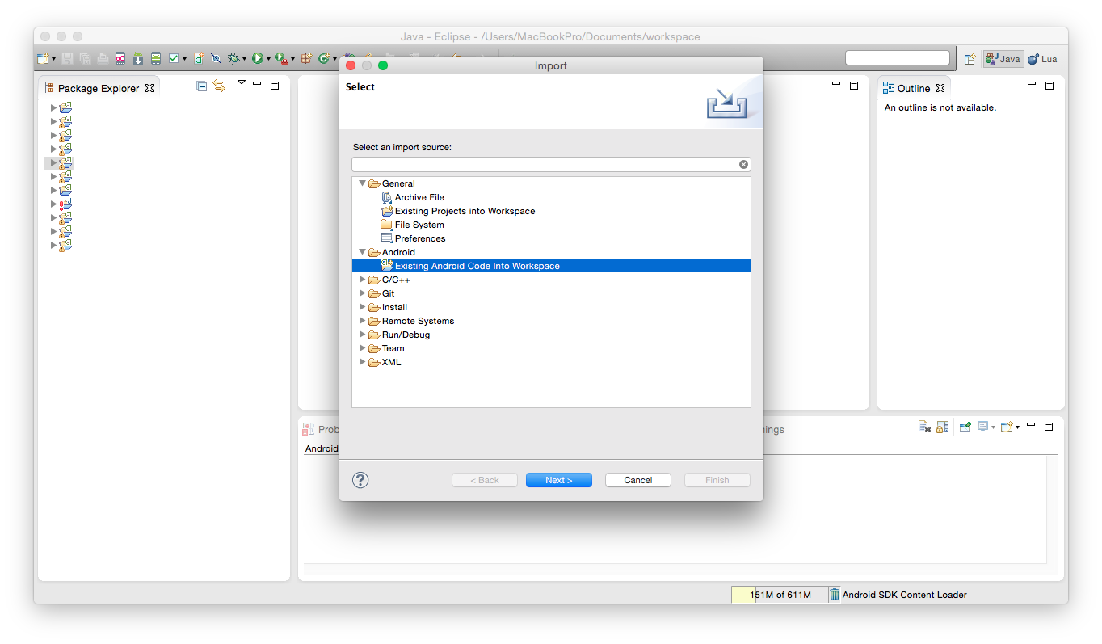Toggle Link with Editor in Package Explorer
The height and width of the screenshot is (644, 1102).
pos(219,86)
